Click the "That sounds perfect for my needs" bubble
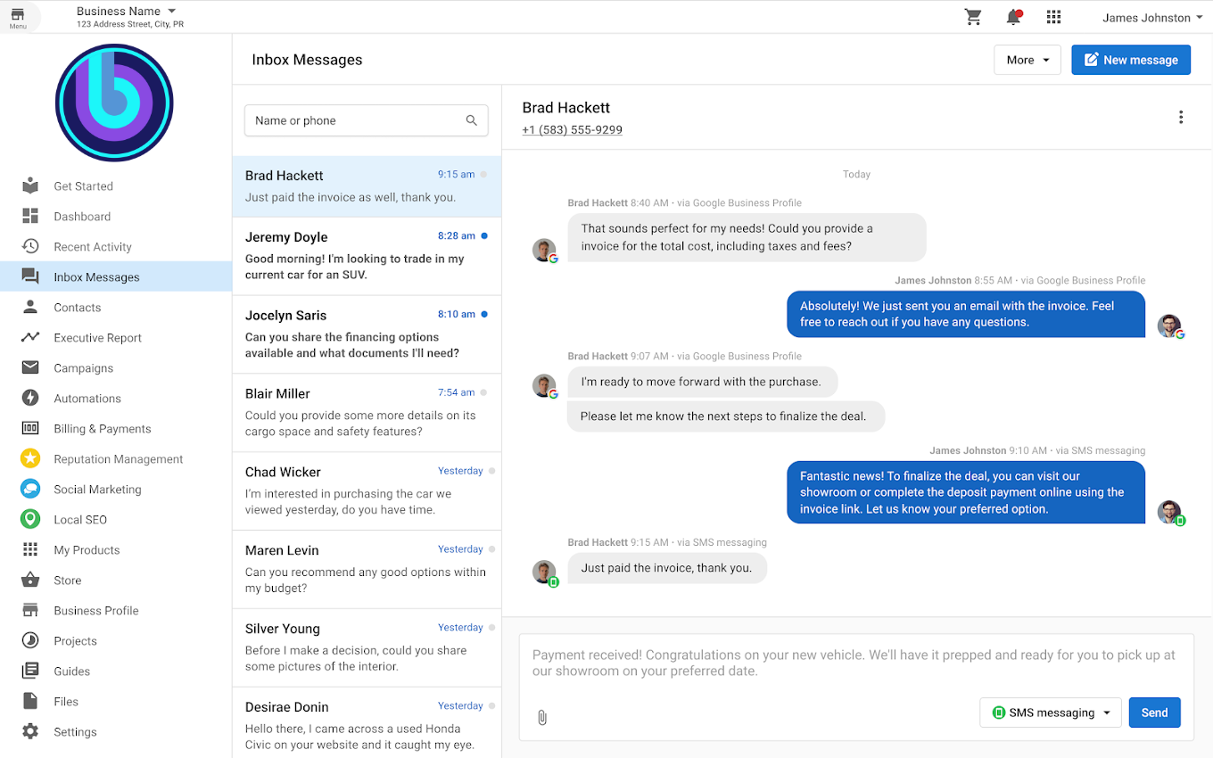The image size is (1213, 758). click(x=747, y=237)
